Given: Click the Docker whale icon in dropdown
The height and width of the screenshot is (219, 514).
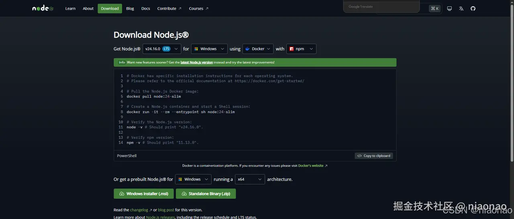Looking at the screenshot, I should [247, 49].
